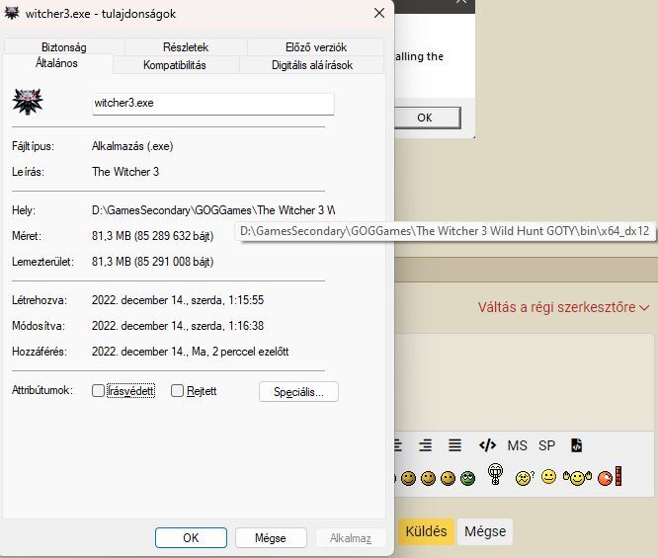Switch to the Kompatibilitás tab
The image size is (658, 558).
[175, 65]
